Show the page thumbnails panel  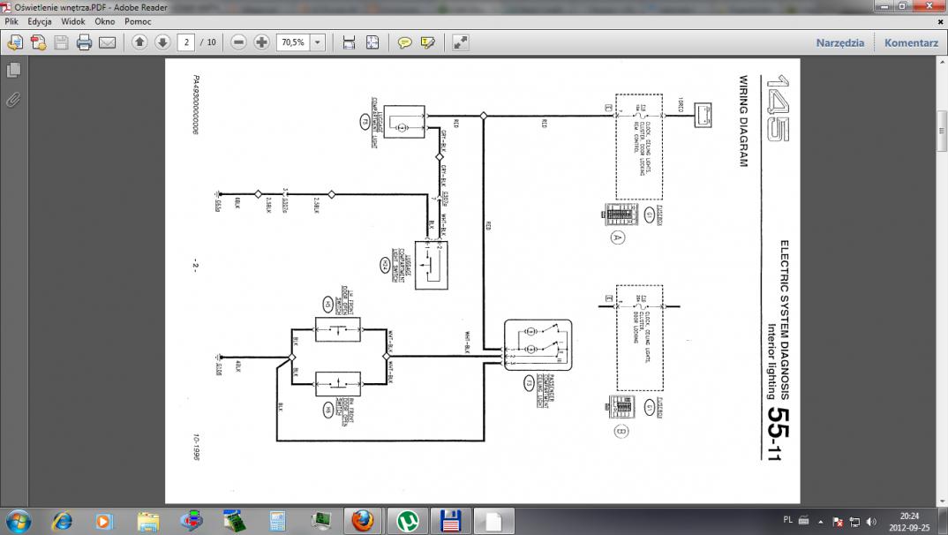13,70
